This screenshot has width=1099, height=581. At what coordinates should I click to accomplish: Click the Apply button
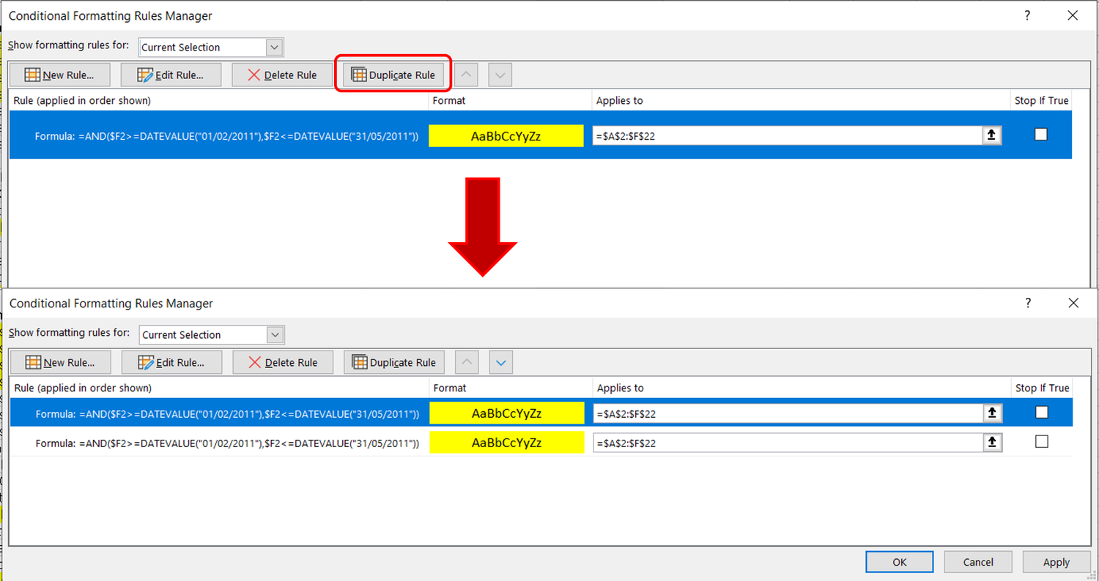1056,561
